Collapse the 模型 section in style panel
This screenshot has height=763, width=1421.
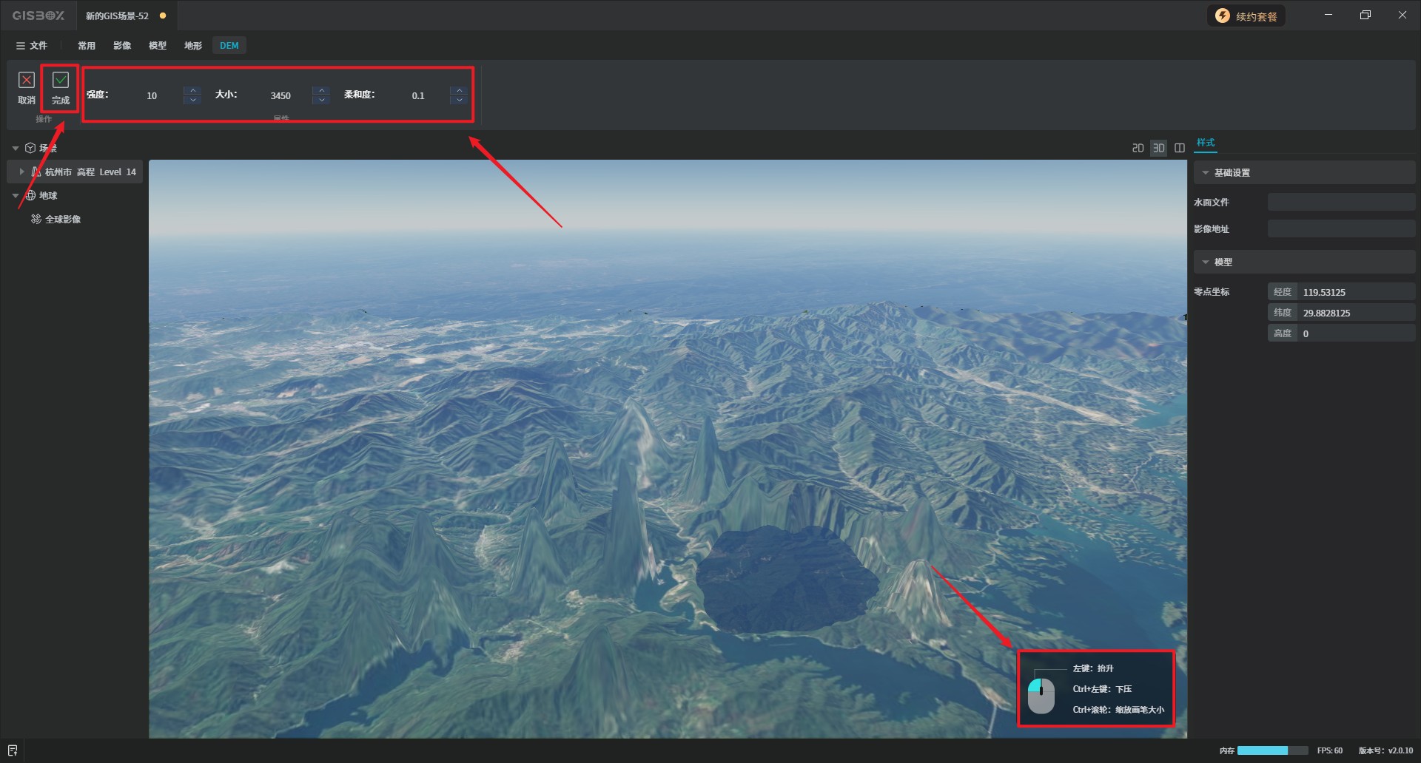click(x=1206, y=262)
